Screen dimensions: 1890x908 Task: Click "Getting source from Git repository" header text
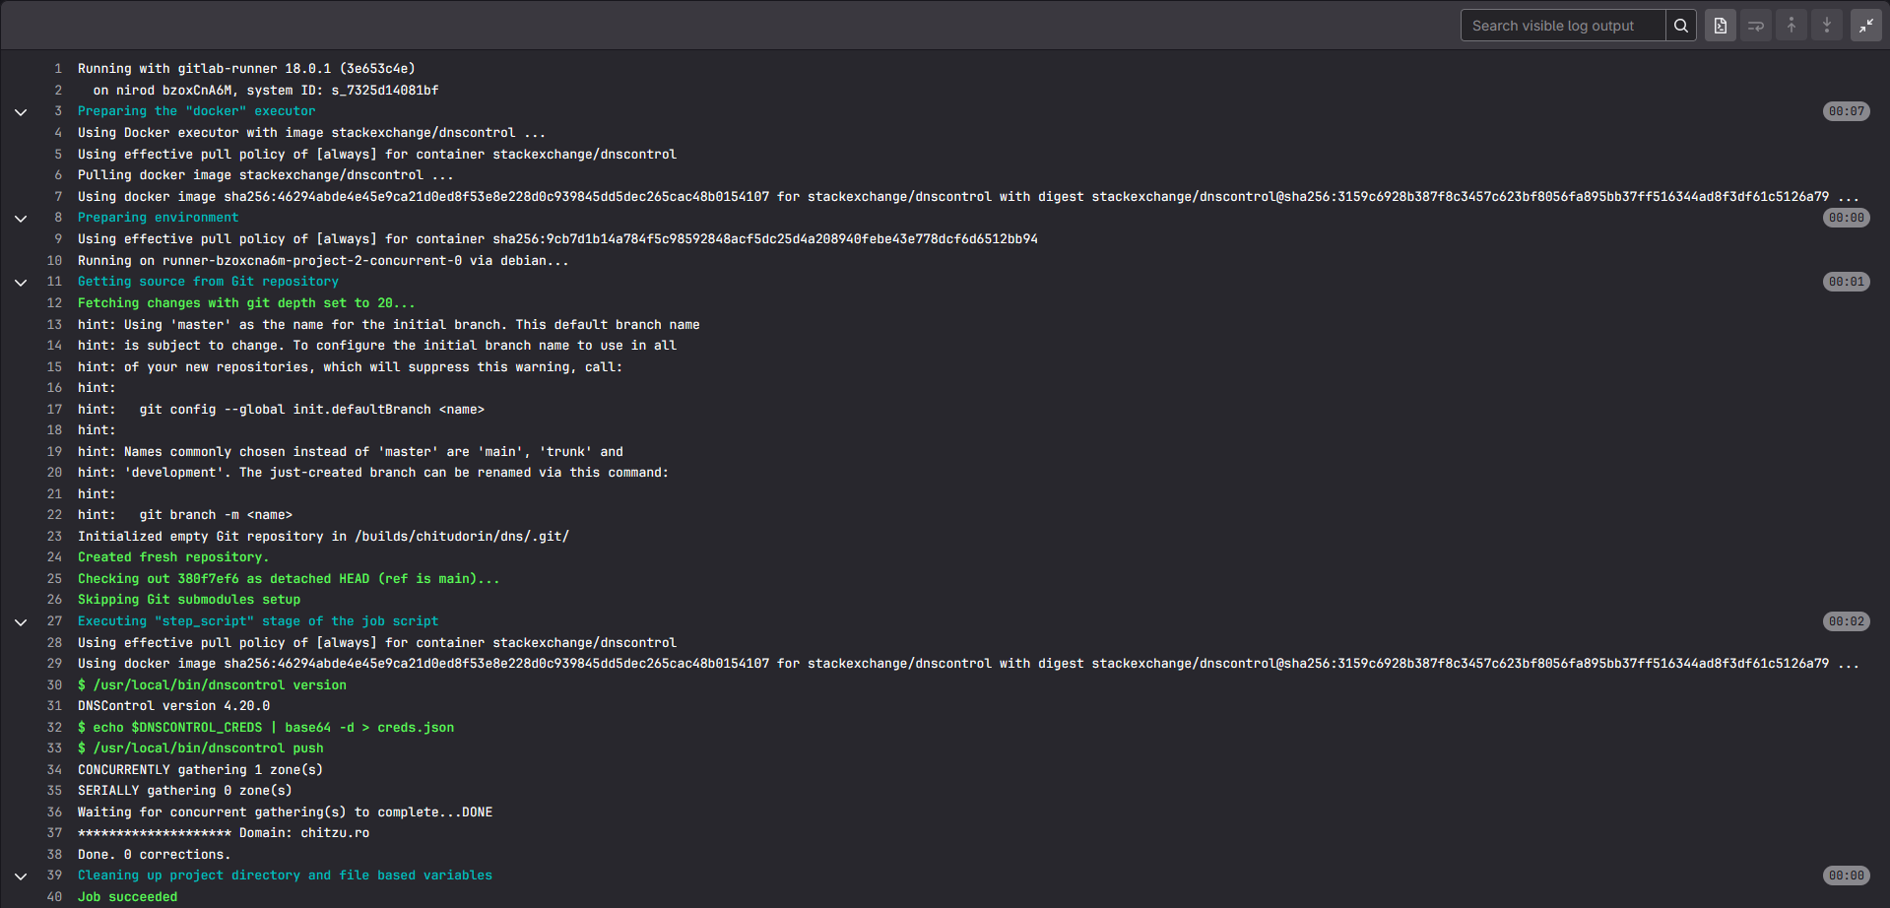pos(208,282)
